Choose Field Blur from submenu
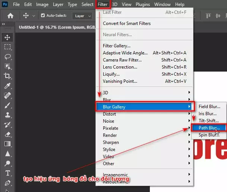This screenshot has height=192, width=227. point(209,107)
